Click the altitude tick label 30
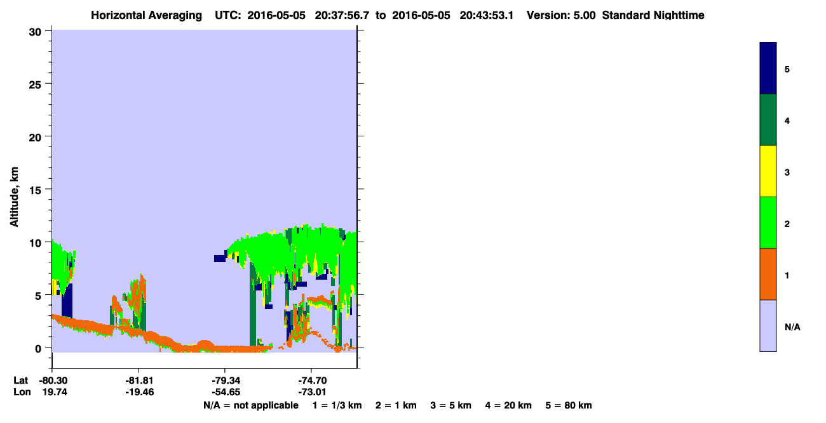This screenshot has width=826, height=423. (37, 31)
